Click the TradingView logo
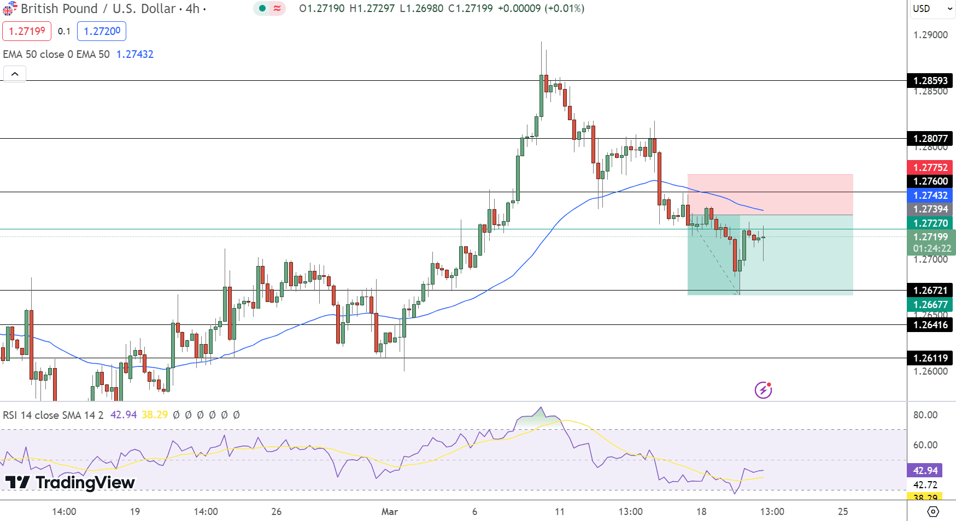The height and width of the screenshot is (521, 956). [70, 482]
